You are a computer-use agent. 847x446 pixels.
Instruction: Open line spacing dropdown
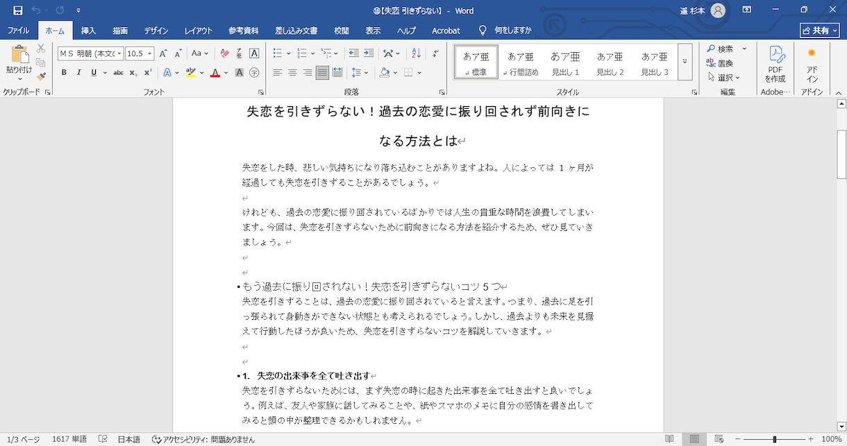tap(360, 72)
